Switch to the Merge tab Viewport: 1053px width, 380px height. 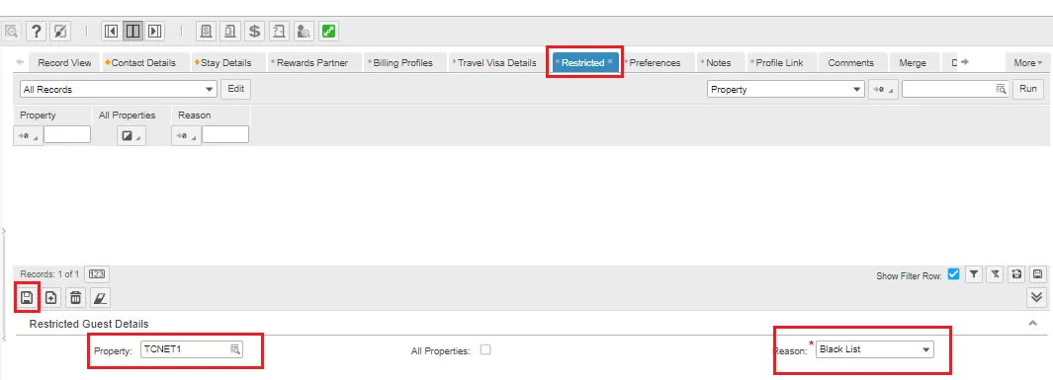tap(913, 62)
